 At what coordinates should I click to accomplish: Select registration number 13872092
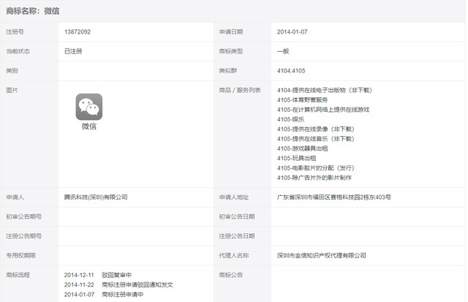(x=78, y=32)
